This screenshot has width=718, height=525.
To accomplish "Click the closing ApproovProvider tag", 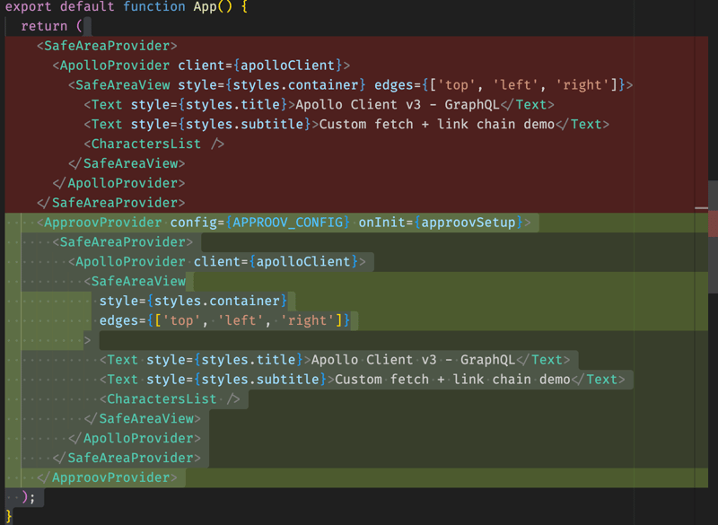I will 108,477.
